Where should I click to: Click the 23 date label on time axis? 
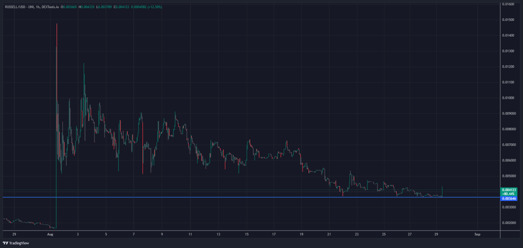[x=357, y=234]
